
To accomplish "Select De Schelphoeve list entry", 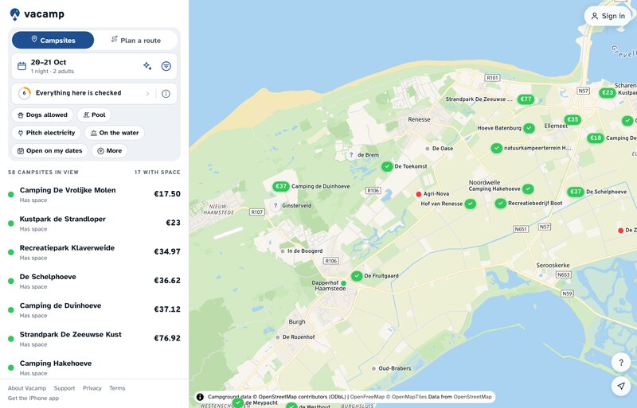I will pos(94,281).
